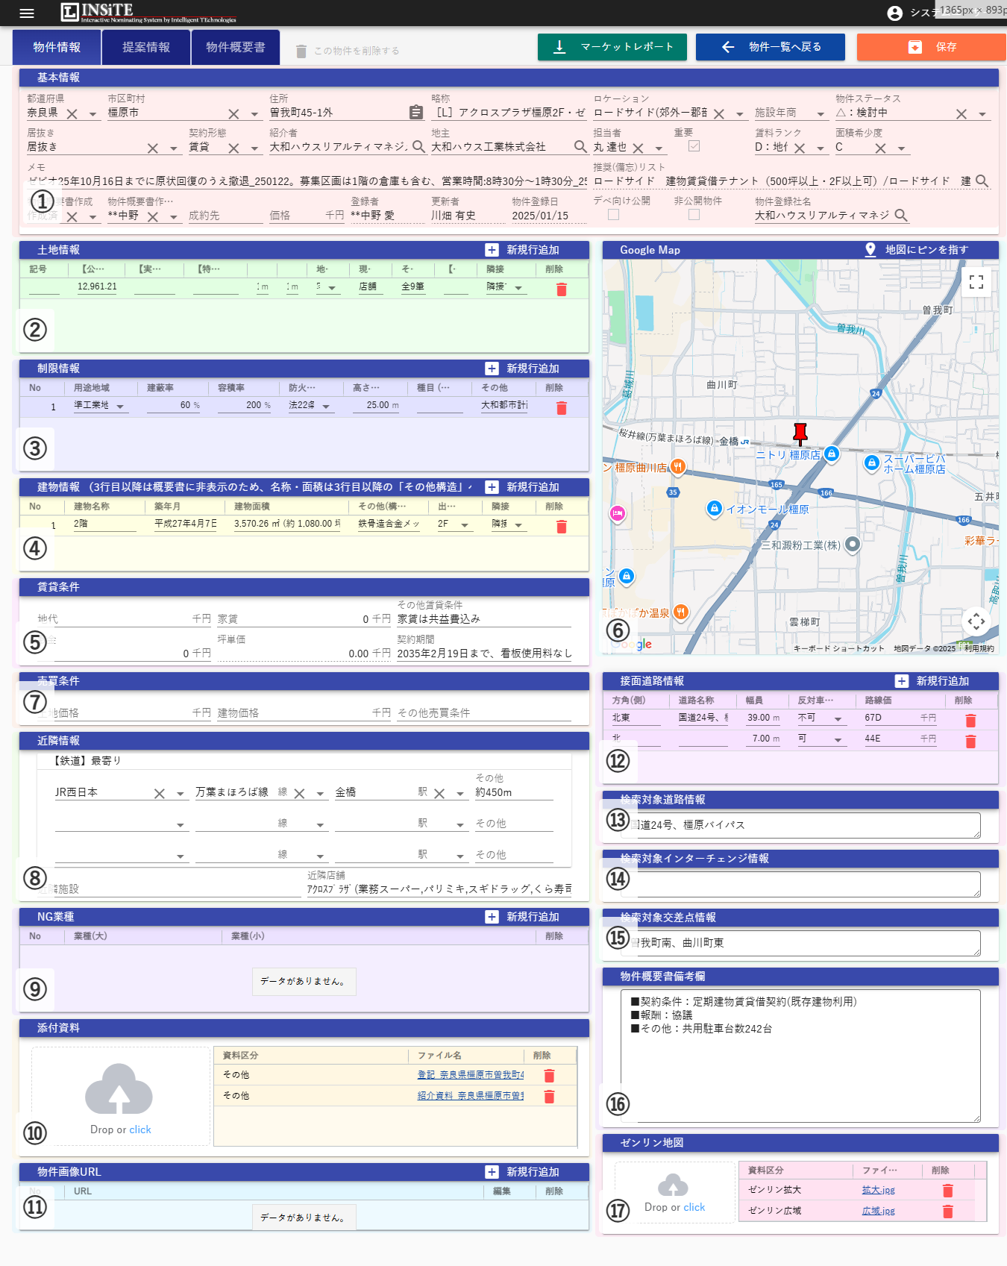Clear the 市区町村 field with X icon
The image size is (1007, 1266).
[233, 114]
